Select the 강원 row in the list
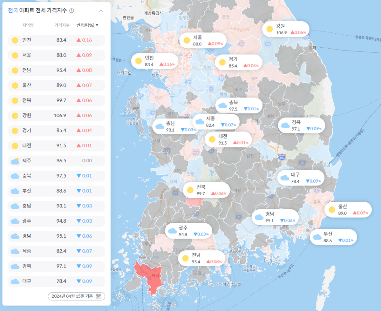 coord(57,115)
